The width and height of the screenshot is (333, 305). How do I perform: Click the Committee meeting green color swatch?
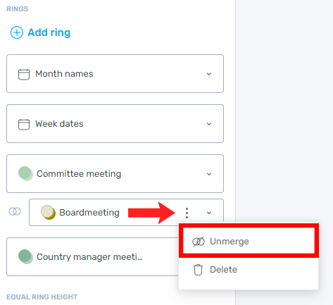25,173
